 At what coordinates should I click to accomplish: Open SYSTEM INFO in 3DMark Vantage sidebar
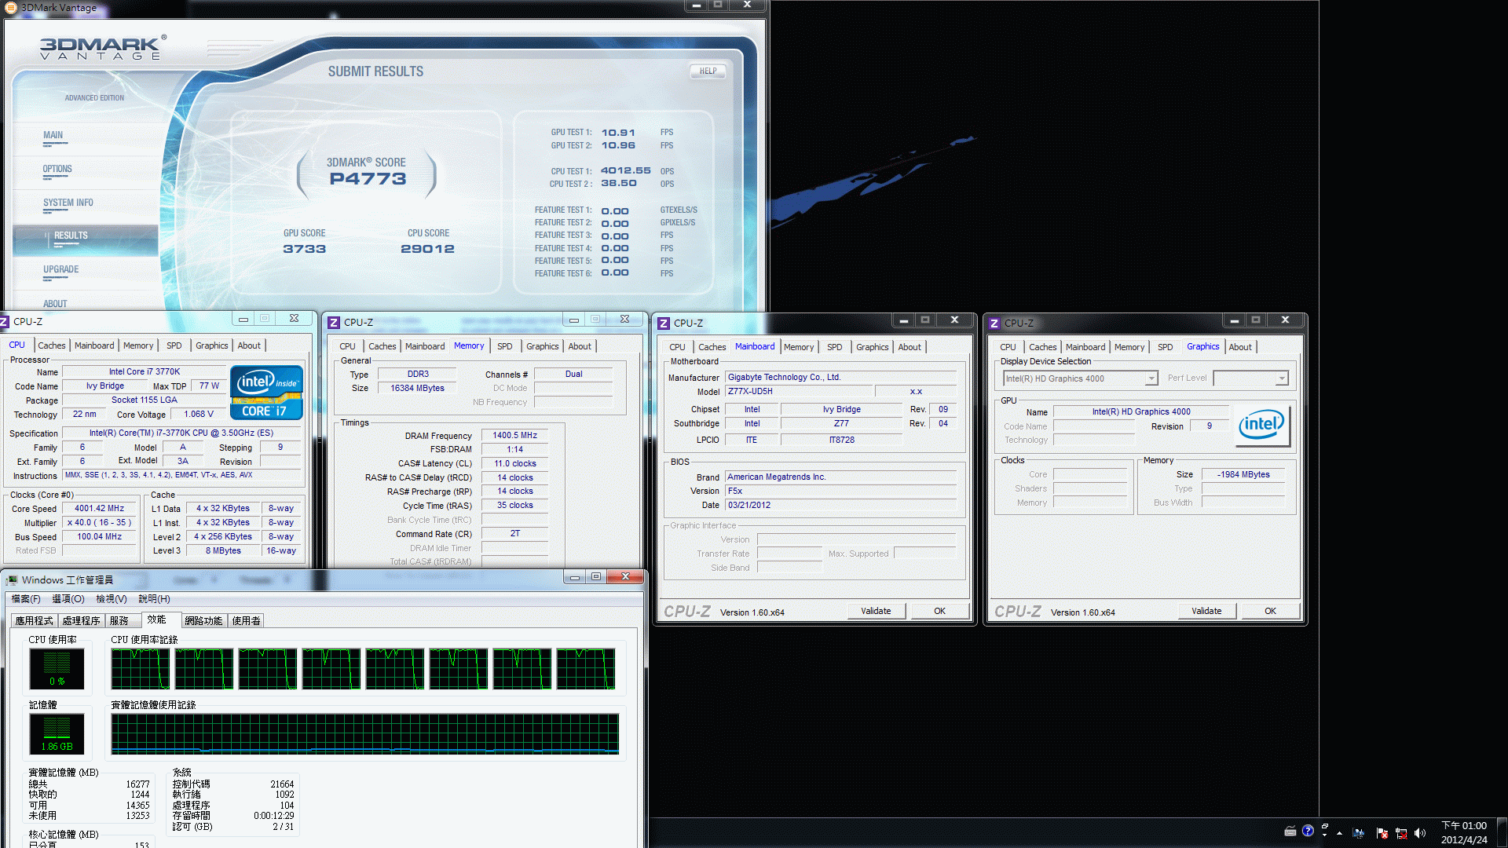click(x=68, y=203)
